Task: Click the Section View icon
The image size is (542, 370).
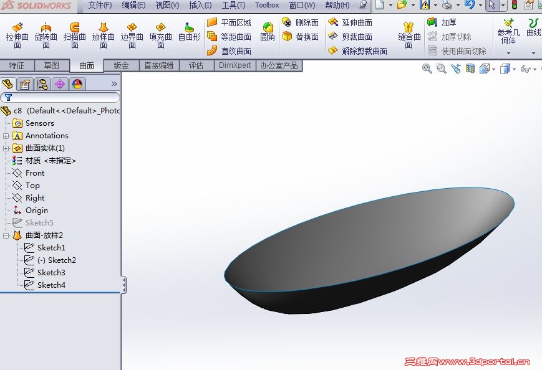Action: [x=470, y=69]
